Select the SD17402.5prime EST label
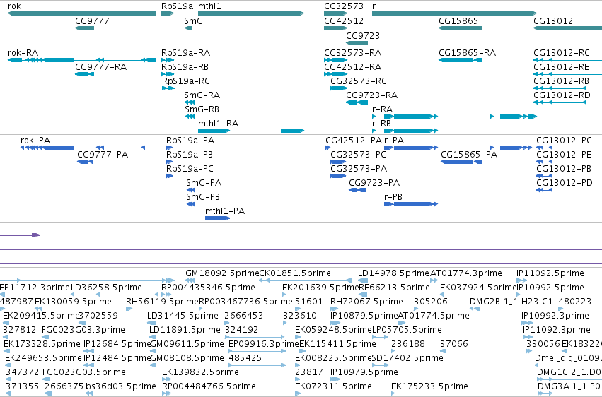 click(x=407, y=358)
